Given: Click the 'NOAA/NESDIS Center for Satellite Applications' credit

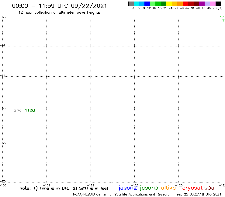Looking at the screenshot, I should (x=110, y=195).
